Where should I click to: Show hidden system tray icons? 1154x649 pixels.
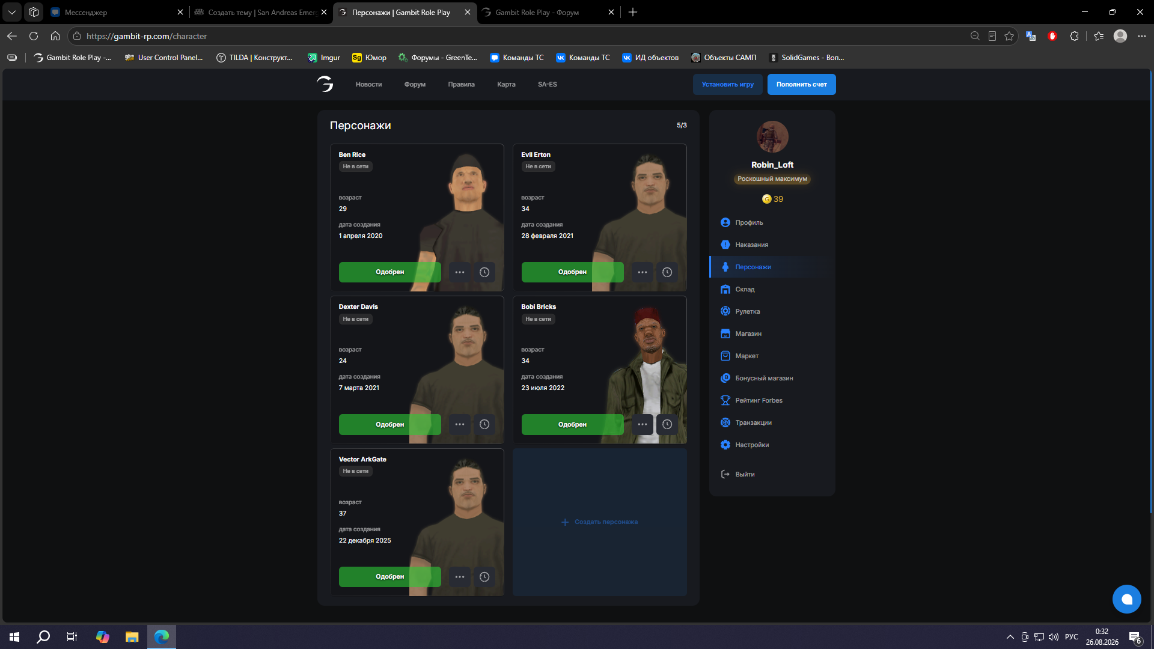tap(1010, 637)
